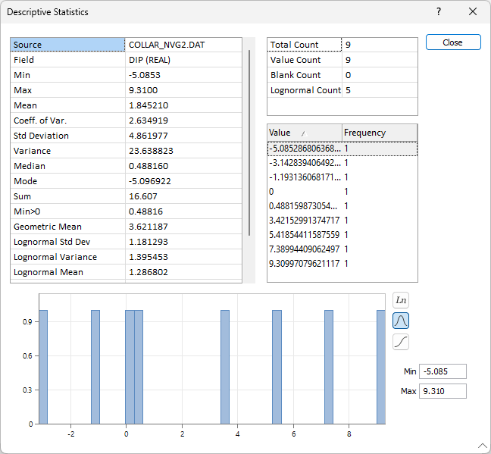Select the Geometric Mean row
This screenshot has height=454, width=491.
(126, 227)
